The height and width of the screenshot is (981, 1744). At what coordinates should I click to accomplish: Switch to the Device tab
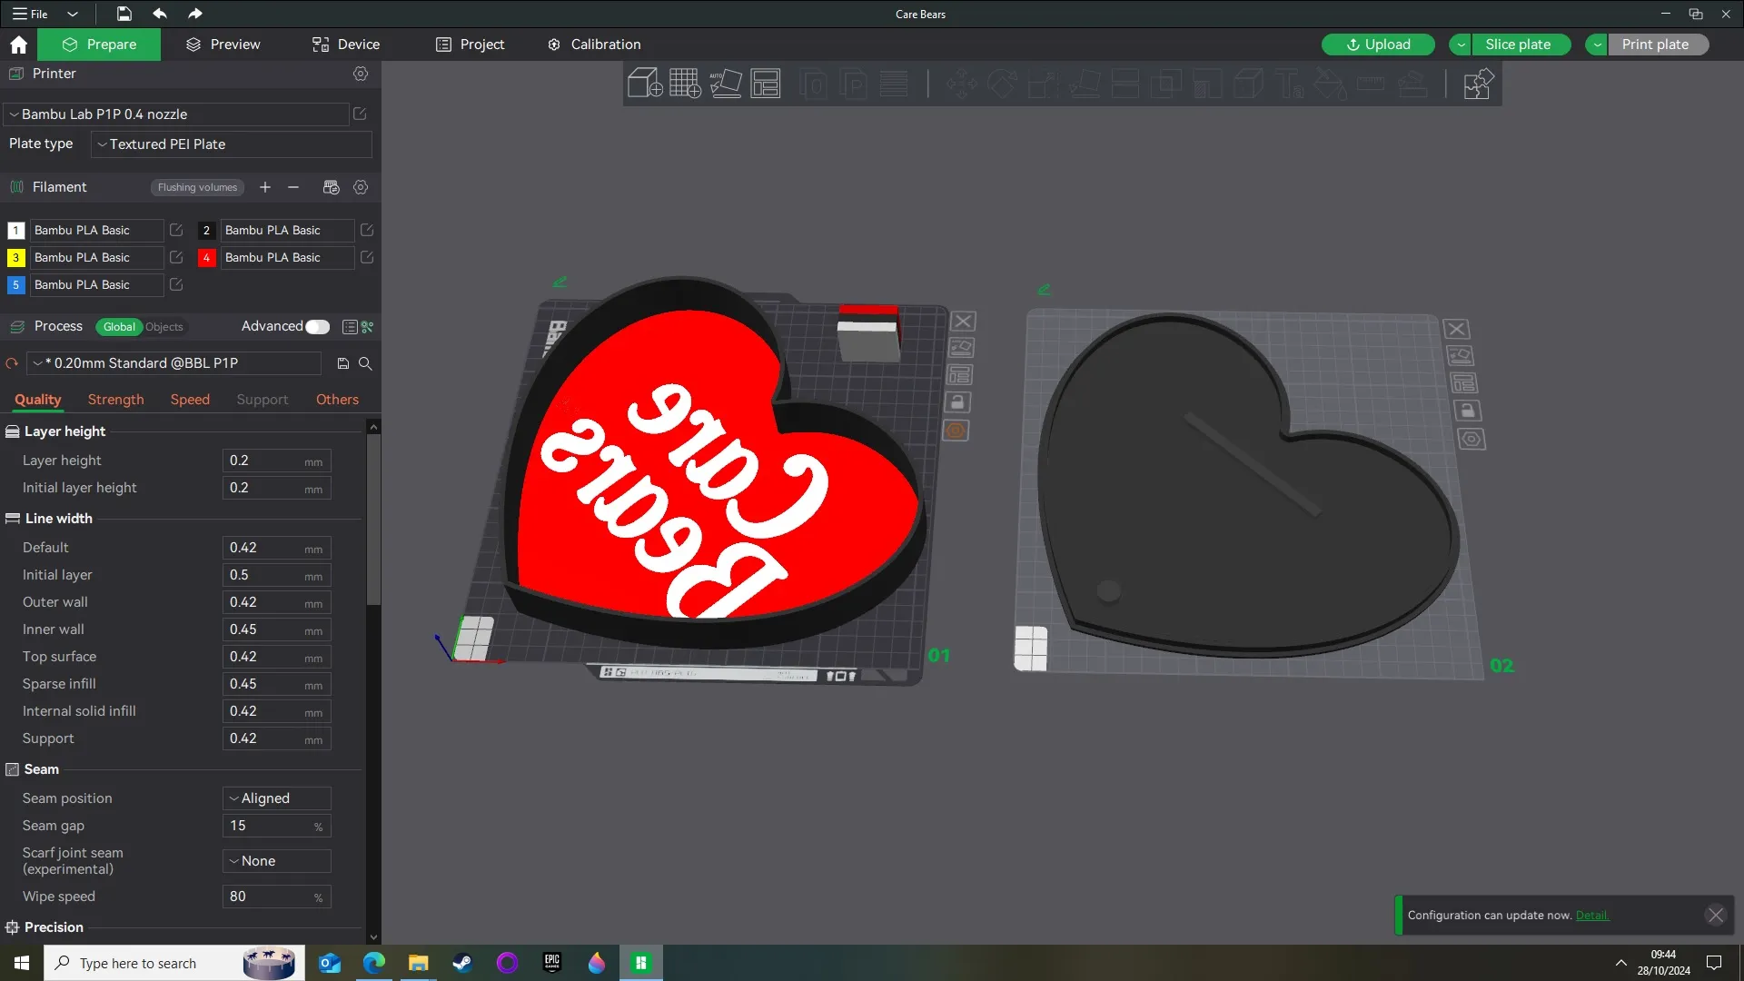[346, 45]
